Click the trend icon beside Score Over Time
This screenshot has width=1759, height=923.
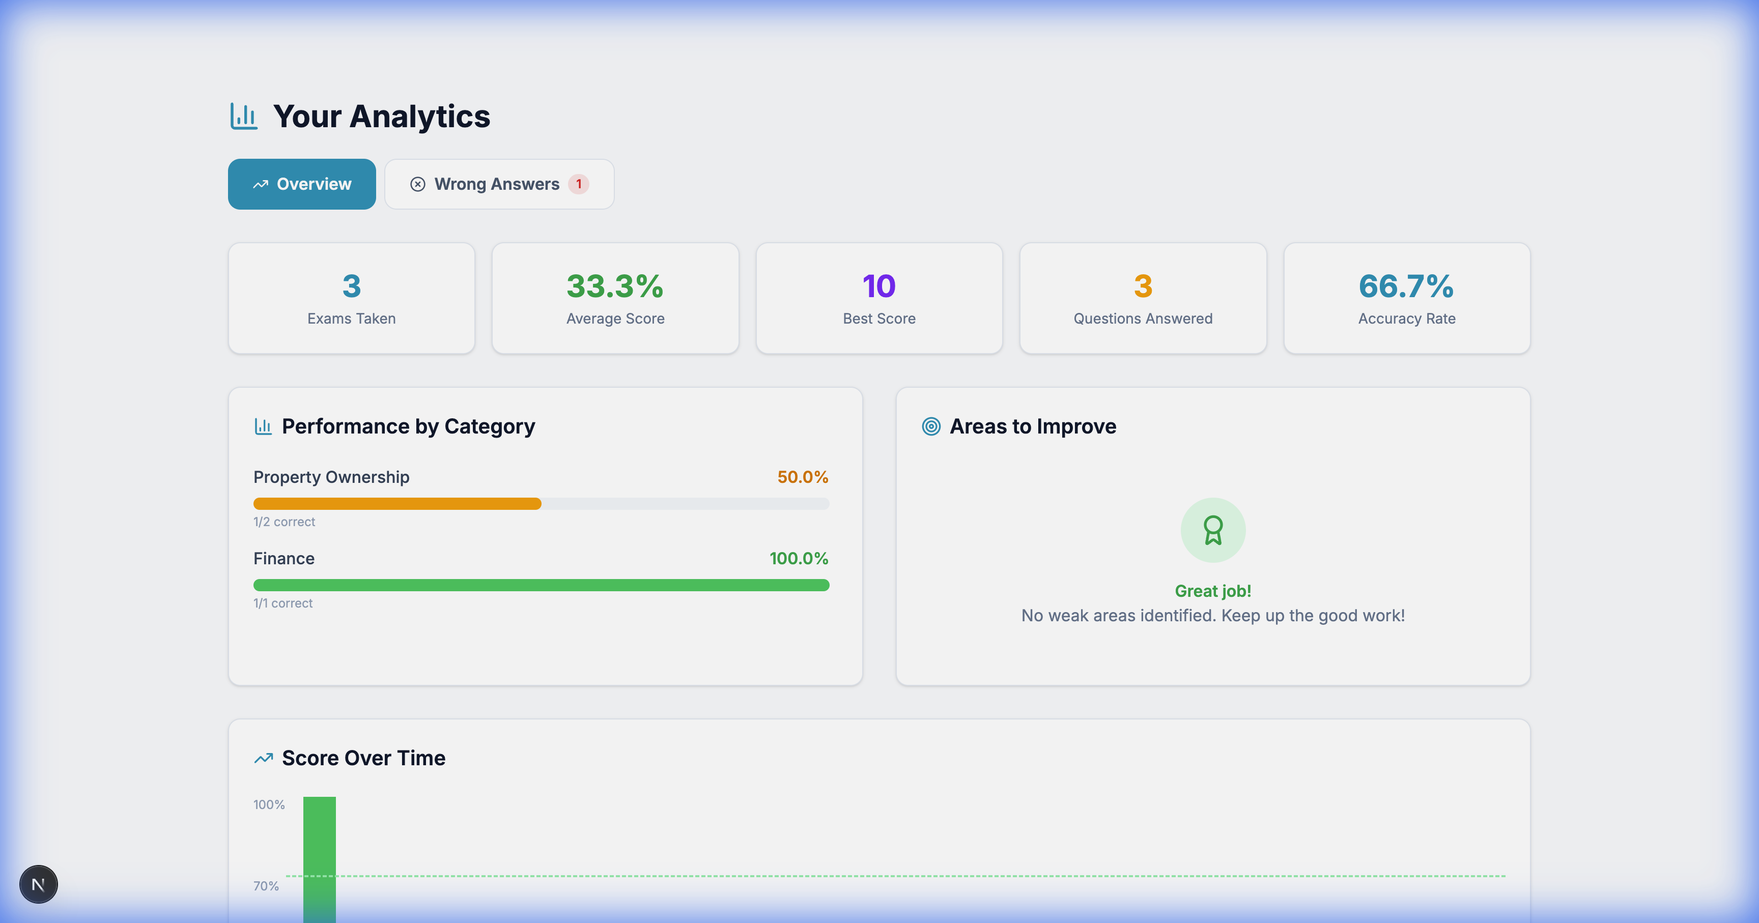click(x=264, y=758)
